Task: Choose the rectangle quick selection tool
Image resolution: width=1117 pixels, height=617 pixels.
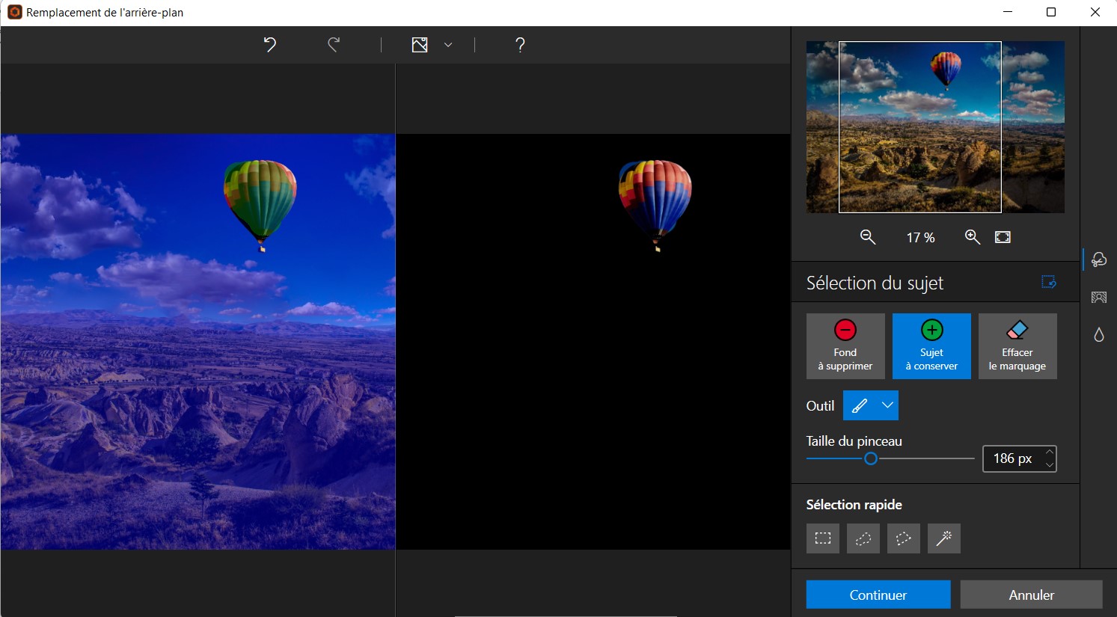Action: (x=823, y=538)
